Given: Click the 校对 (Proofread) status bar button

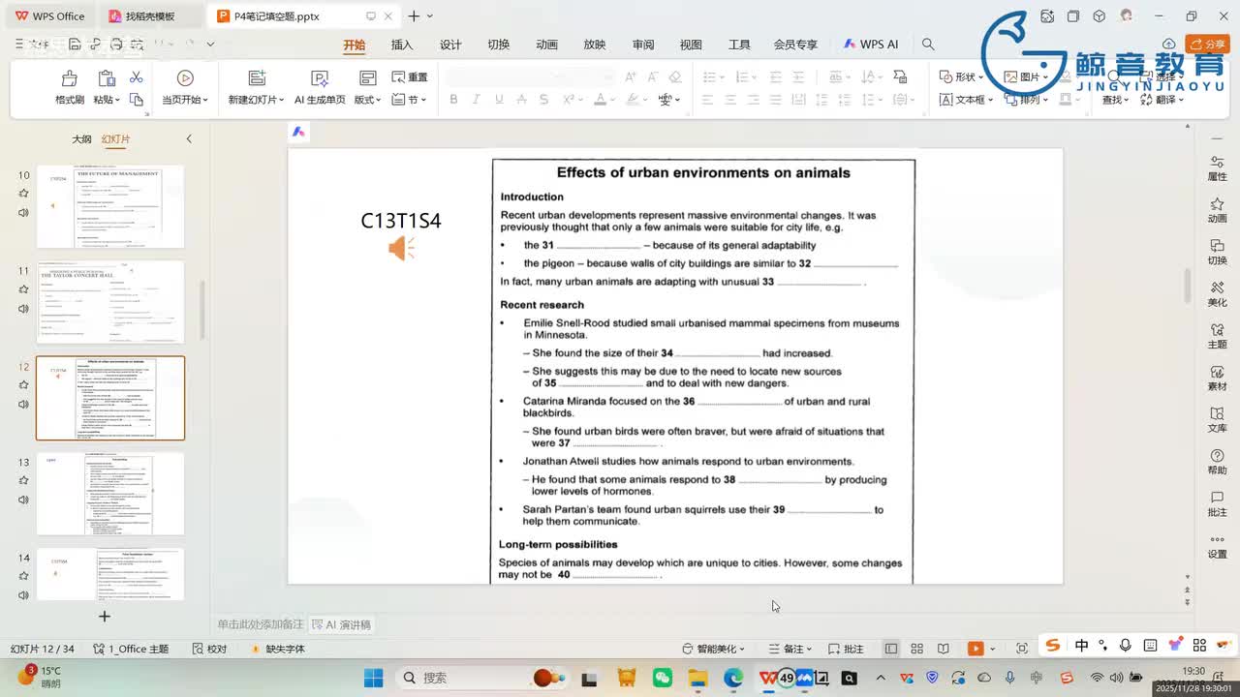Looking at the screenshot, I should 209,649.
